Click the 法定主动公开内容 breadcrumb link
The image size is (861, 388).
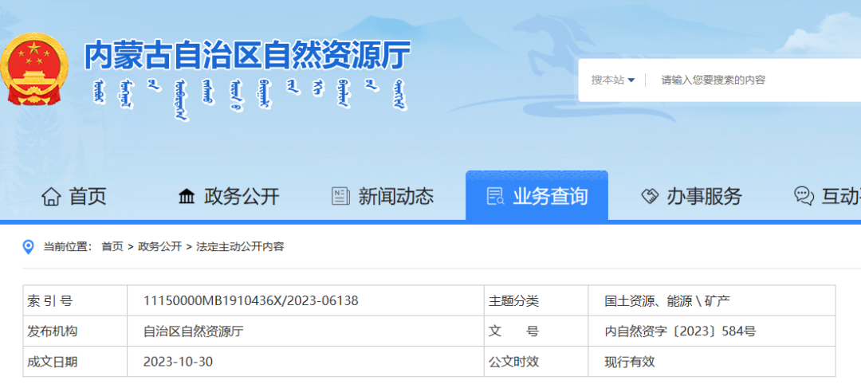(240, 247)
